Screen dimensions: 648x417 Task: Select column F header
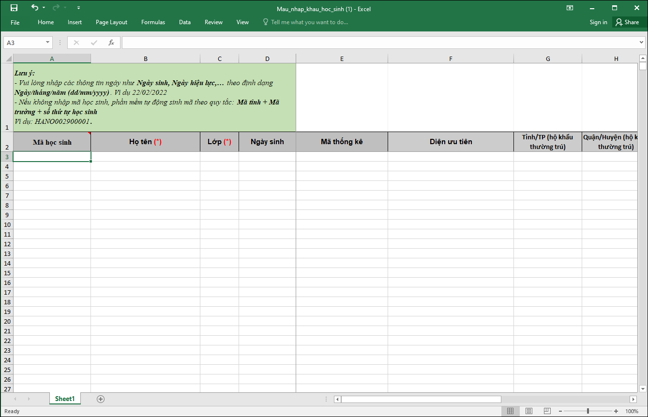coord(451,59)
